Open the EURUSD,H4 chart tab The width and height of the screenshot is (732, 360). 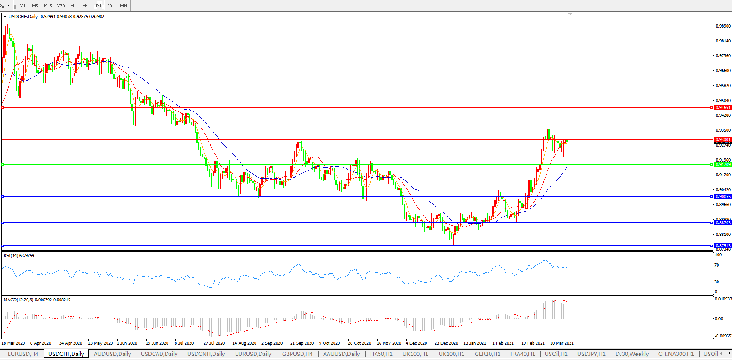pyautogui.click(x=23, y=354)
